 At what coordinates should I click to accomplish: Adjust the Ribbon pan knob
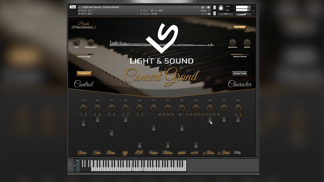pos(168,107)
